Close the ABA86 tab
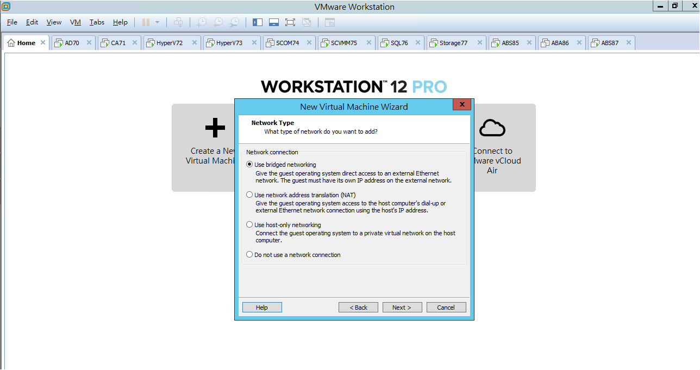The image size is (700, 370). (580, 42)
